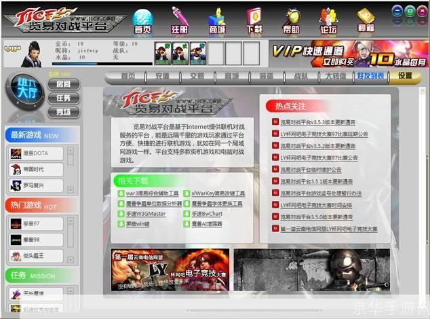Click the 帝国时代 game icon
The height and width of the screenshot is (319, 430).
[16, 170]
